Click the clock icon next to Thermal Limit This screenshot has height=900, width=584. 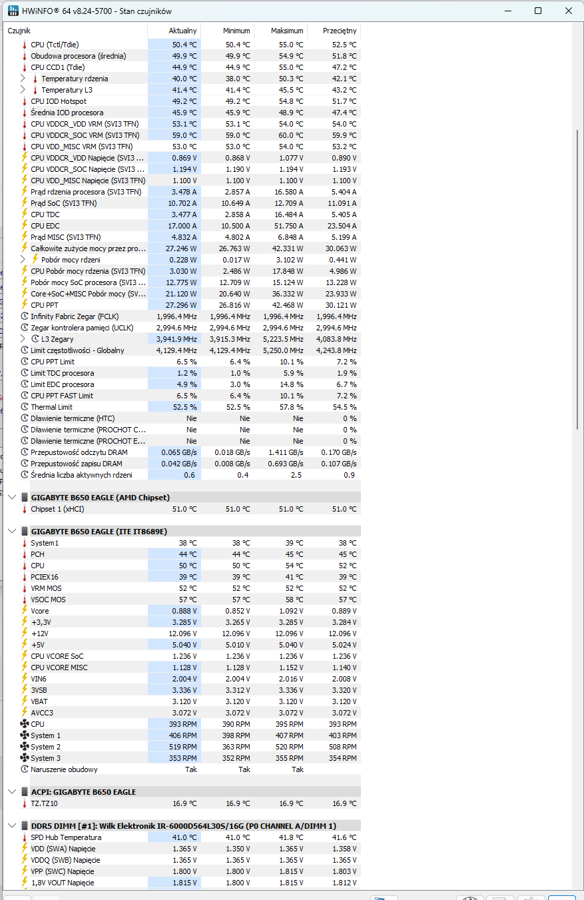click(x=25, y=407)
